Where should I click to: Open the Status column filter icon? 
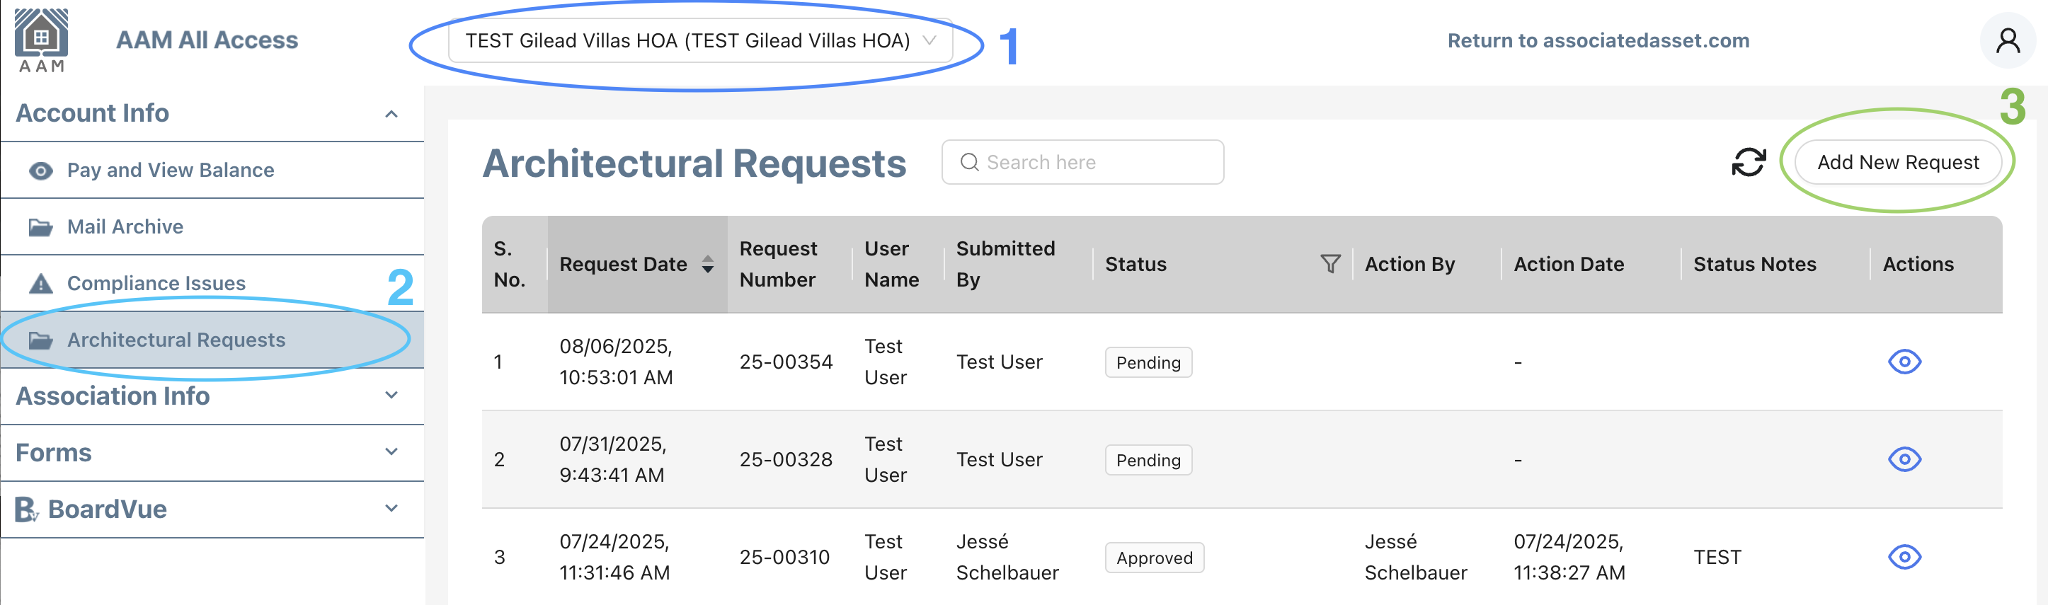1330,264
